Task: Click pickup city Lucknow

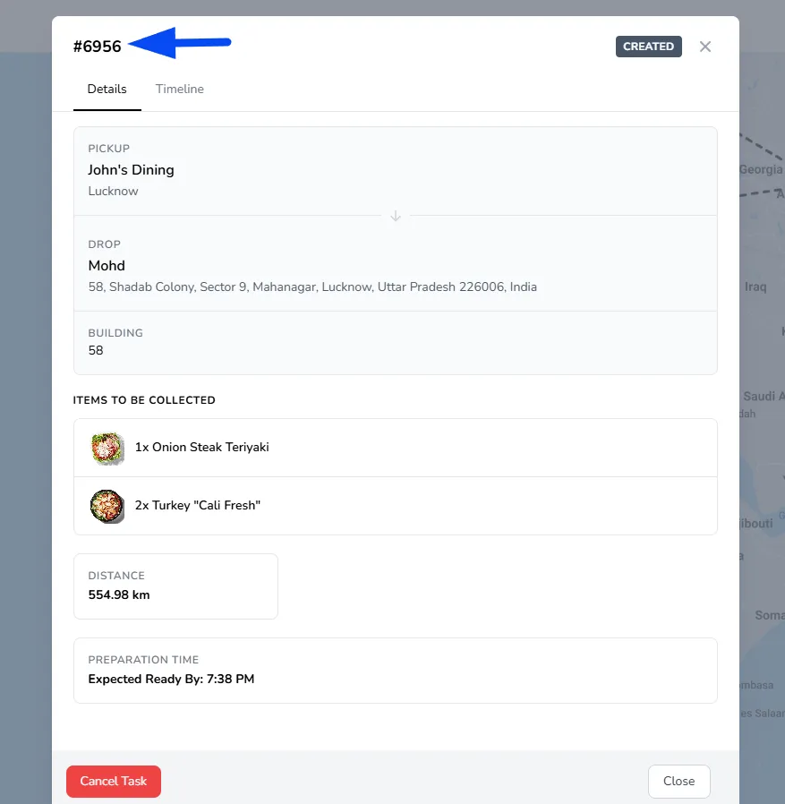Action: tap(114, 192)
